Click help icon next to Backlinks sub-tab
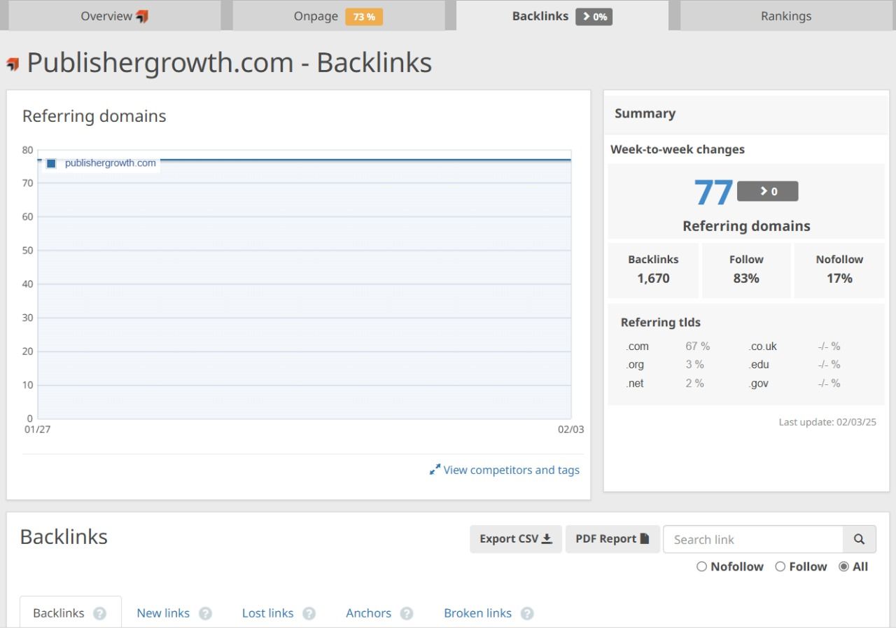This screenshot has width=896, height=628. (x=100, y=613)
